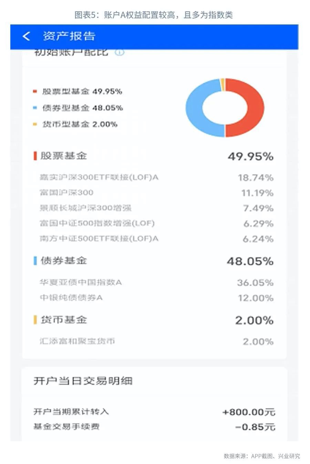This screenshot has width=310, height=464.
Task: Open 富国中证500指数增强(LOF) fund
Action: pos(97,223)
